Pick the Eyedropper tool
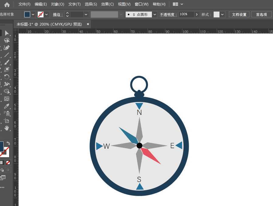This screenshot has height=206, width=273. [x=7, y=106]
